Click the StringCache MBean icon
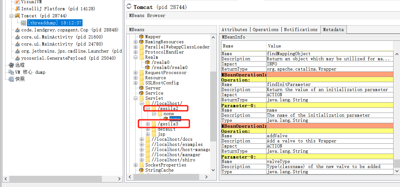Image resolution: width=400 pixels, height=187 pixels. pyautogui.click(x=141, y=170)
